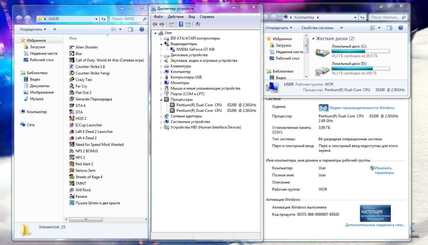Open Недавние места in GAME sidebar
The image size is (428, 245).
(43, 53)
